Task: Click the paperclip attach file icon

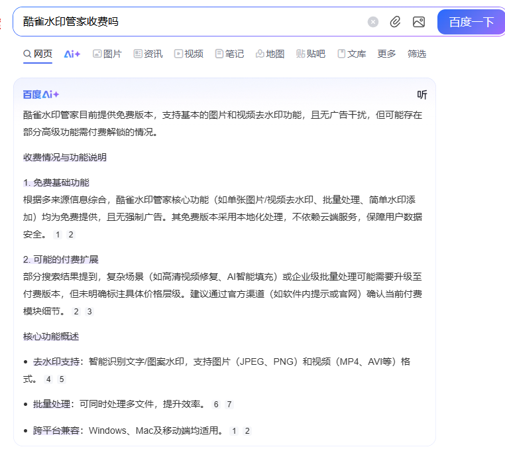Action: (395, 22)
